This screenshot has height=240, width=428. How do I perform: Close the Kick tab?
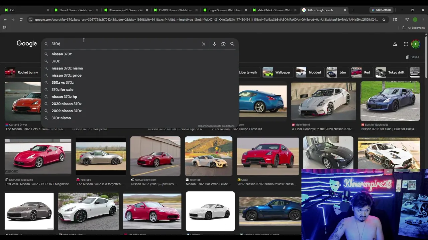[x=47, y=10]
